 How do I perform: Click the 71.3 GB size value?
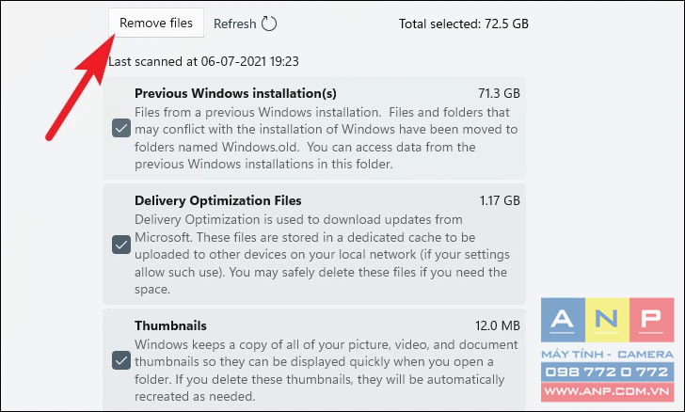(499, 93)
